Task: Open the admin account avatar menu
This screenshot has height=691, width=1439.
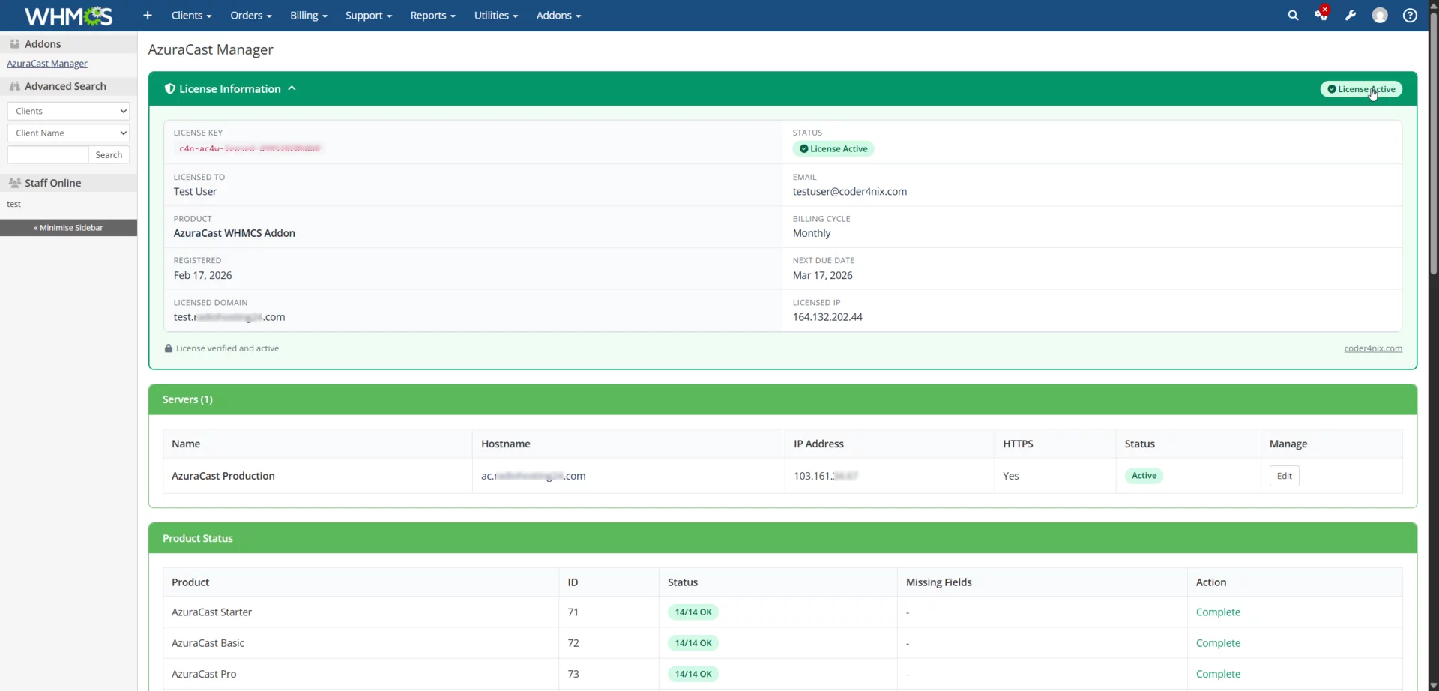Action: [x=1380, y=15]
